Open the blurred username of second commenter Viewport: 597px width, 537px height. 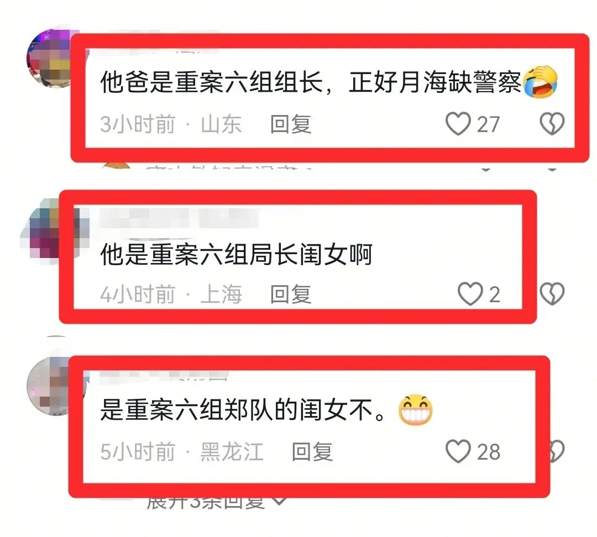coord(179,218)
